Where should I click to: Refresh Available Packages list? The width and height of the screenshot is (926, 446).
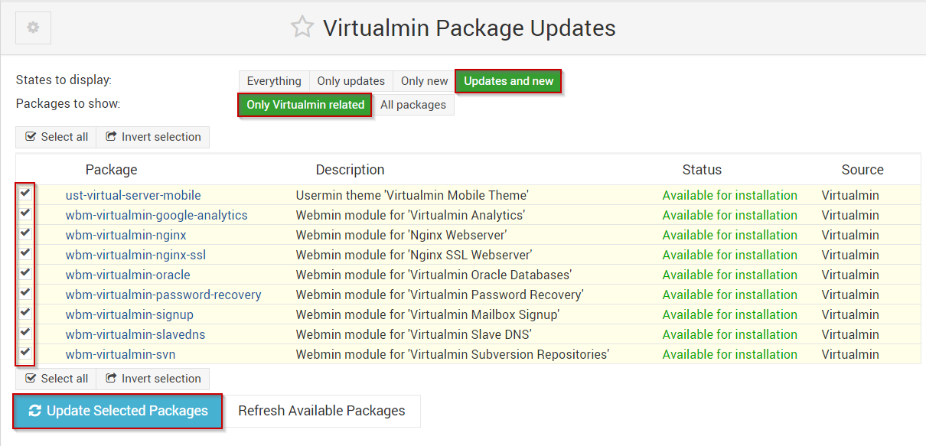[x=321, y=411]
